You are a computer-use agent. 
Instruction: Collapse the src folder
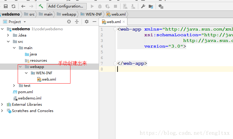pos(8,42)
